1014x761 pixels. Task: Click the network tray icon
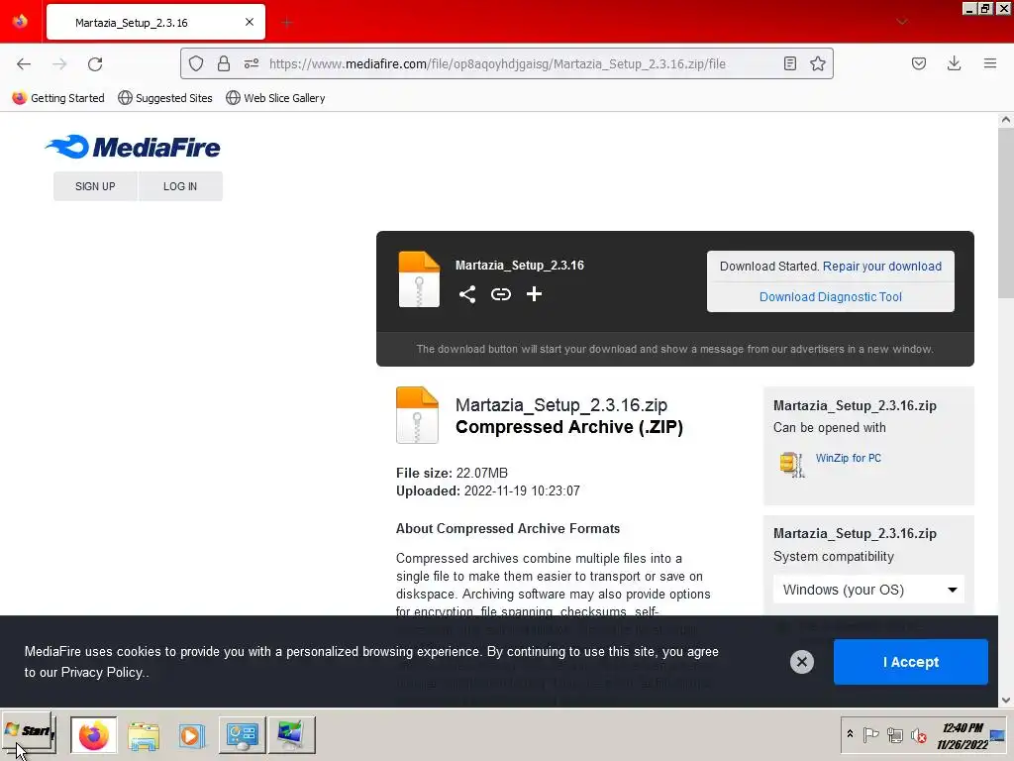pos(895,734)
